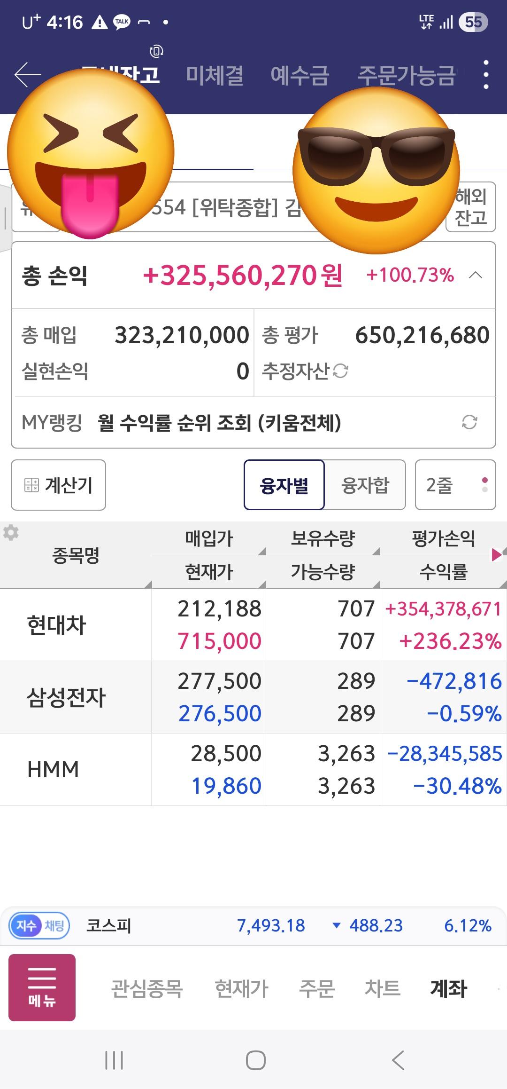507x1089 pixels.
Task: Tap Android back navigation button
Action: 398,1060
